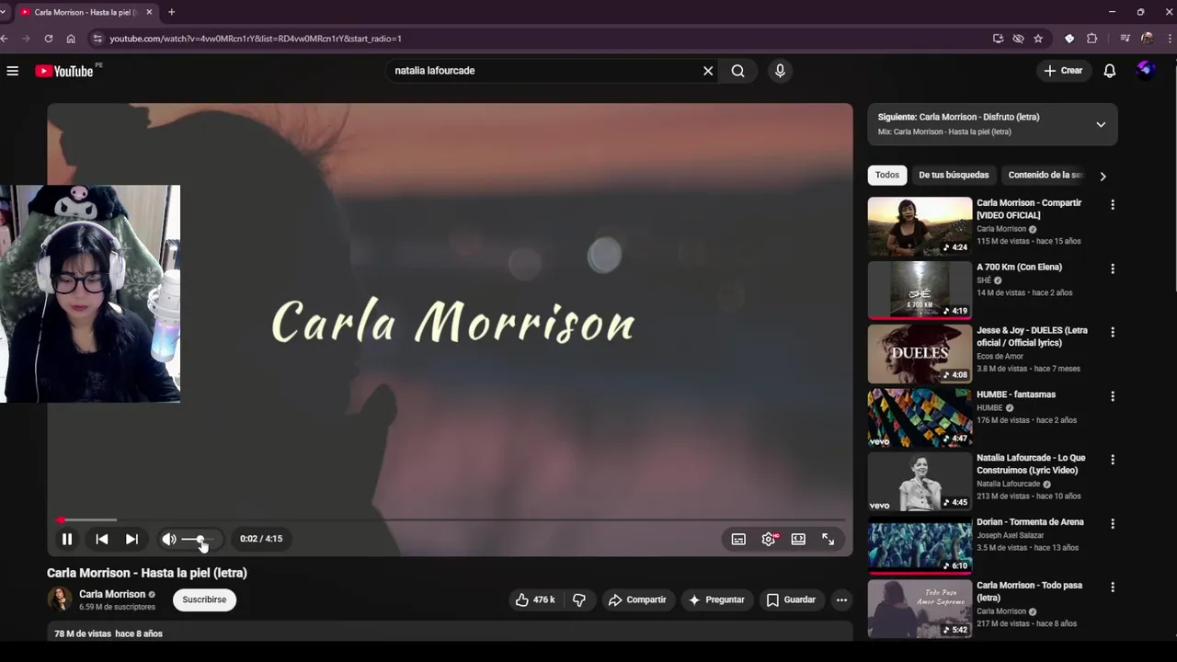Seek on the red video progress bar
This screenshot has height=662, width=1177.
[450, 520]
